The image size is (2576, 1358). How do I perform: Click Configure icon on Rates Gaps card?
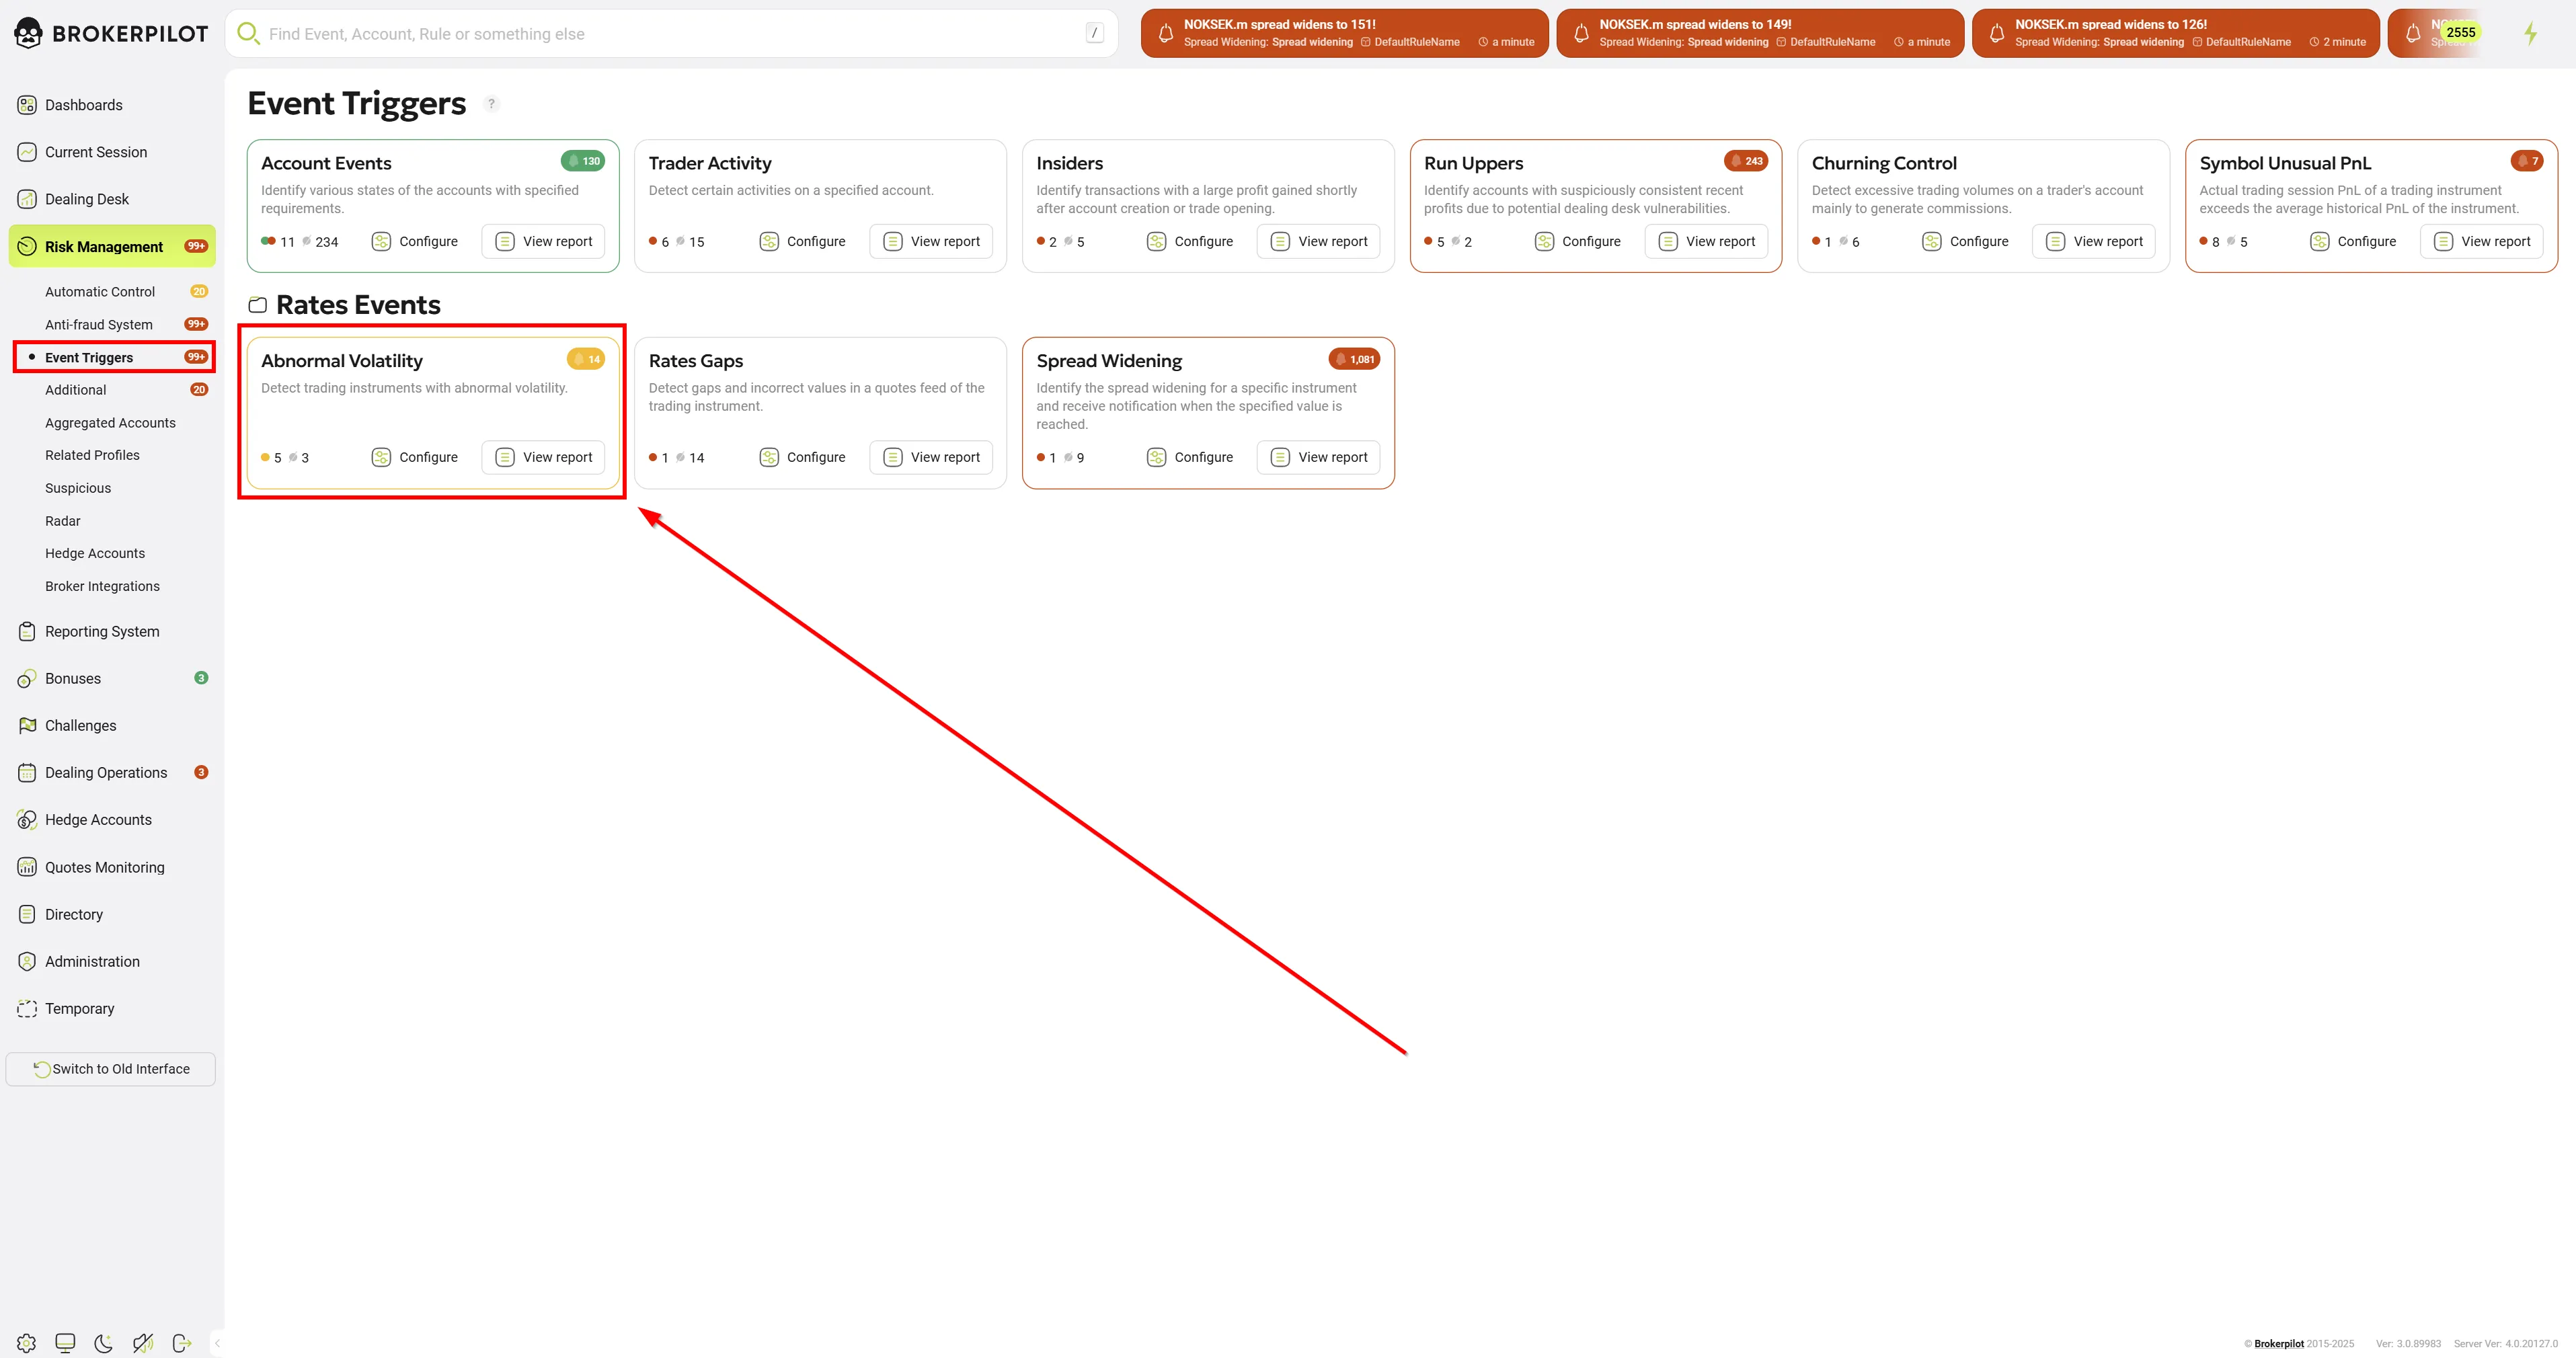[x=769, y=457]
